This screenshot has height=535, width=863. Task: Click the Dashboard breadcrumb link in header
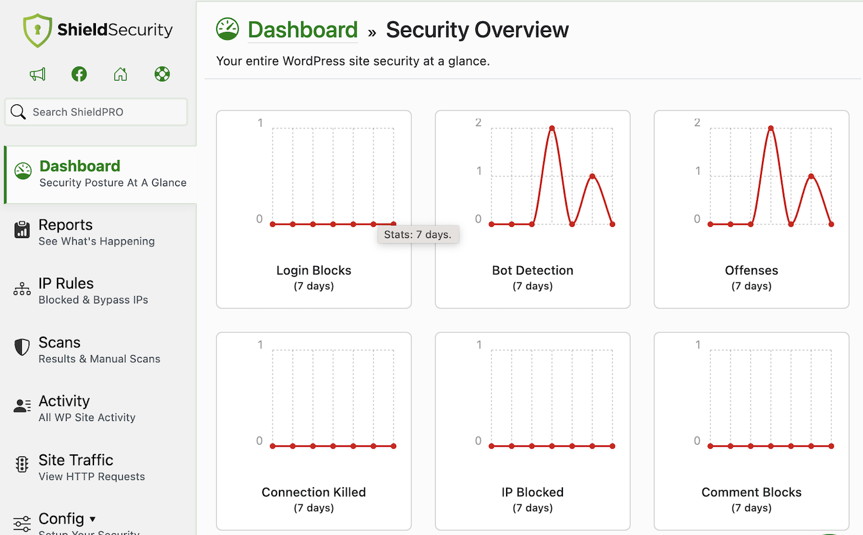coord(303,30)
